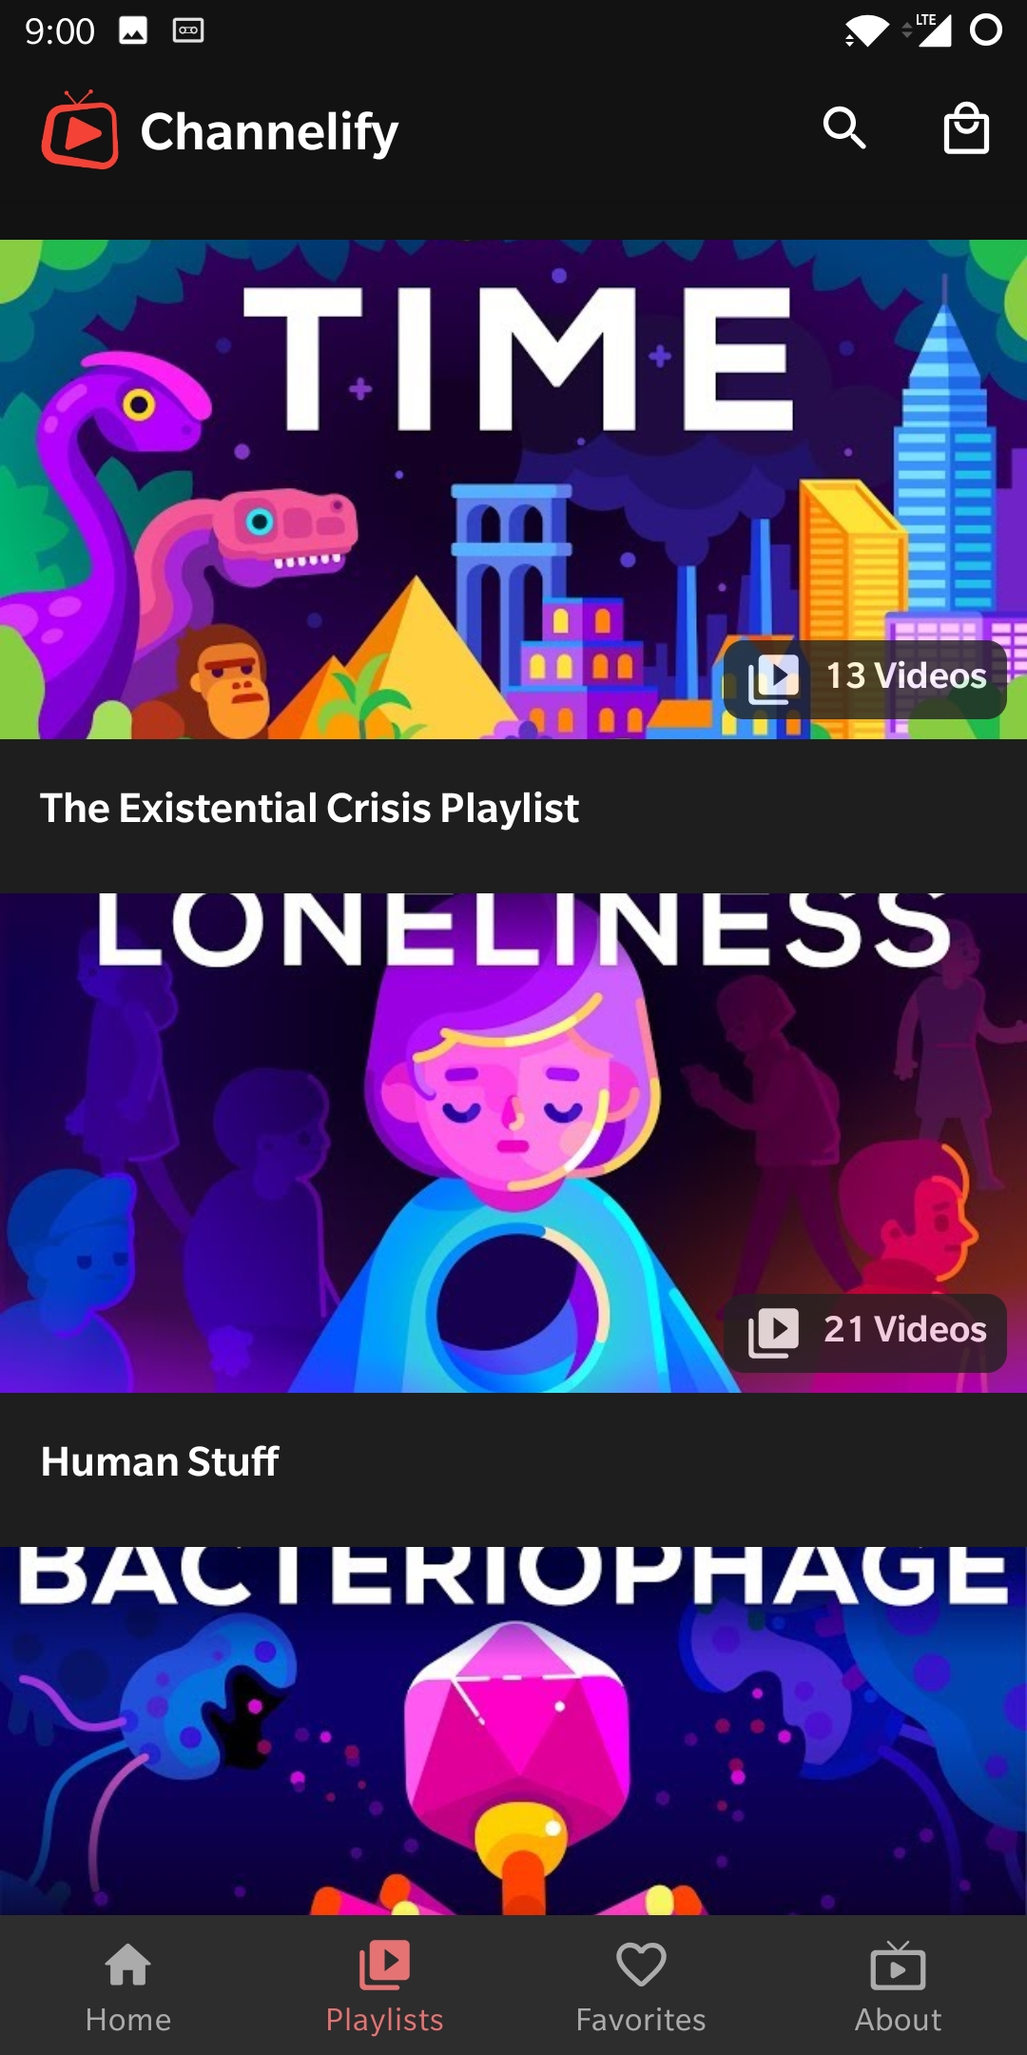Switch to the Home tab label
Viewport: 1027px width, 2055px height.
point(128,2020)
